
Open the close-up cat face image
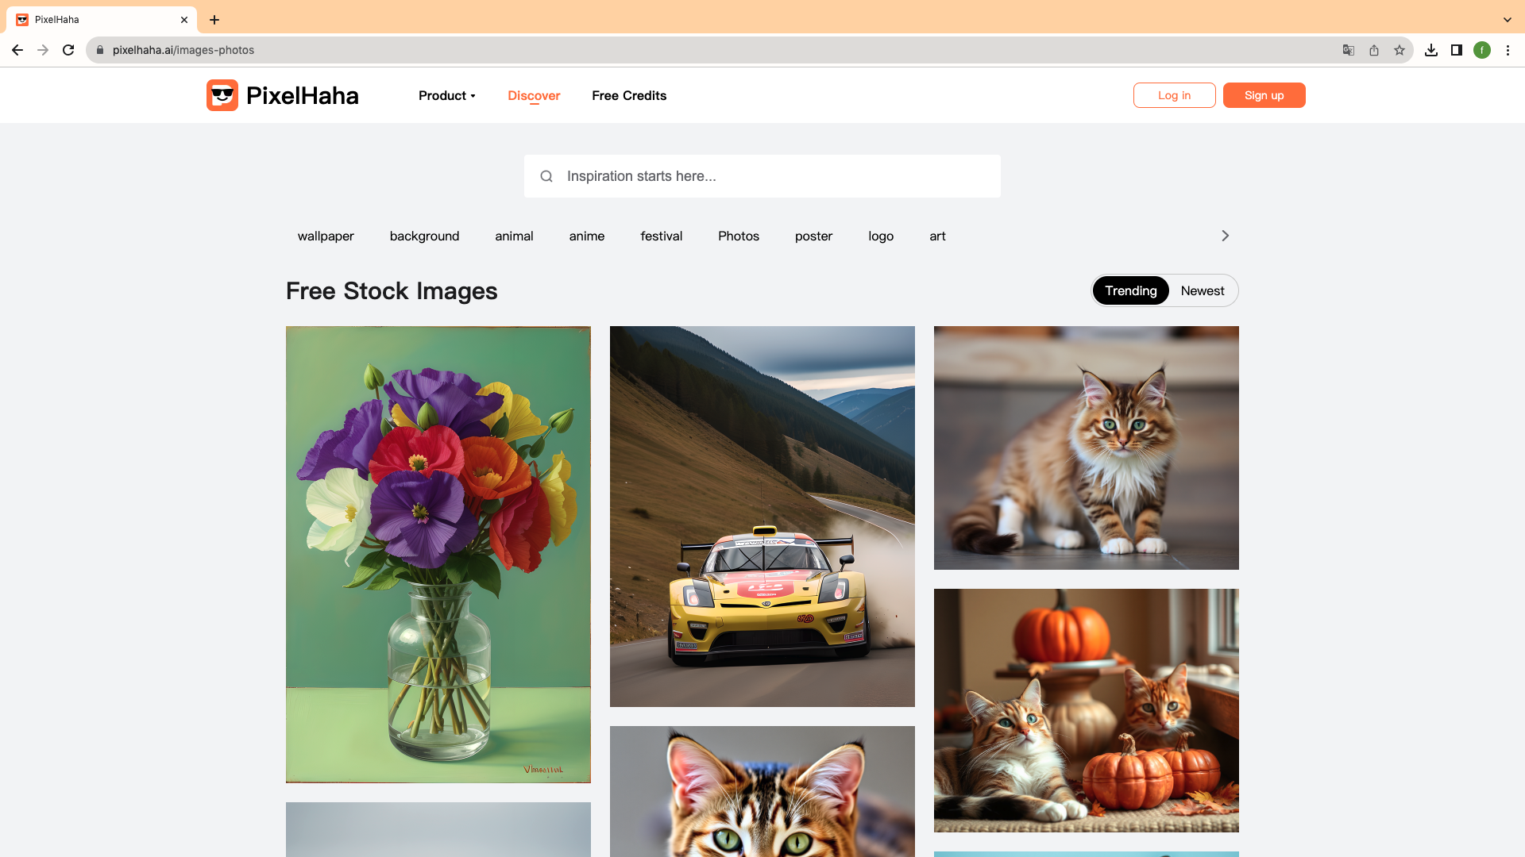click(762, 791)
